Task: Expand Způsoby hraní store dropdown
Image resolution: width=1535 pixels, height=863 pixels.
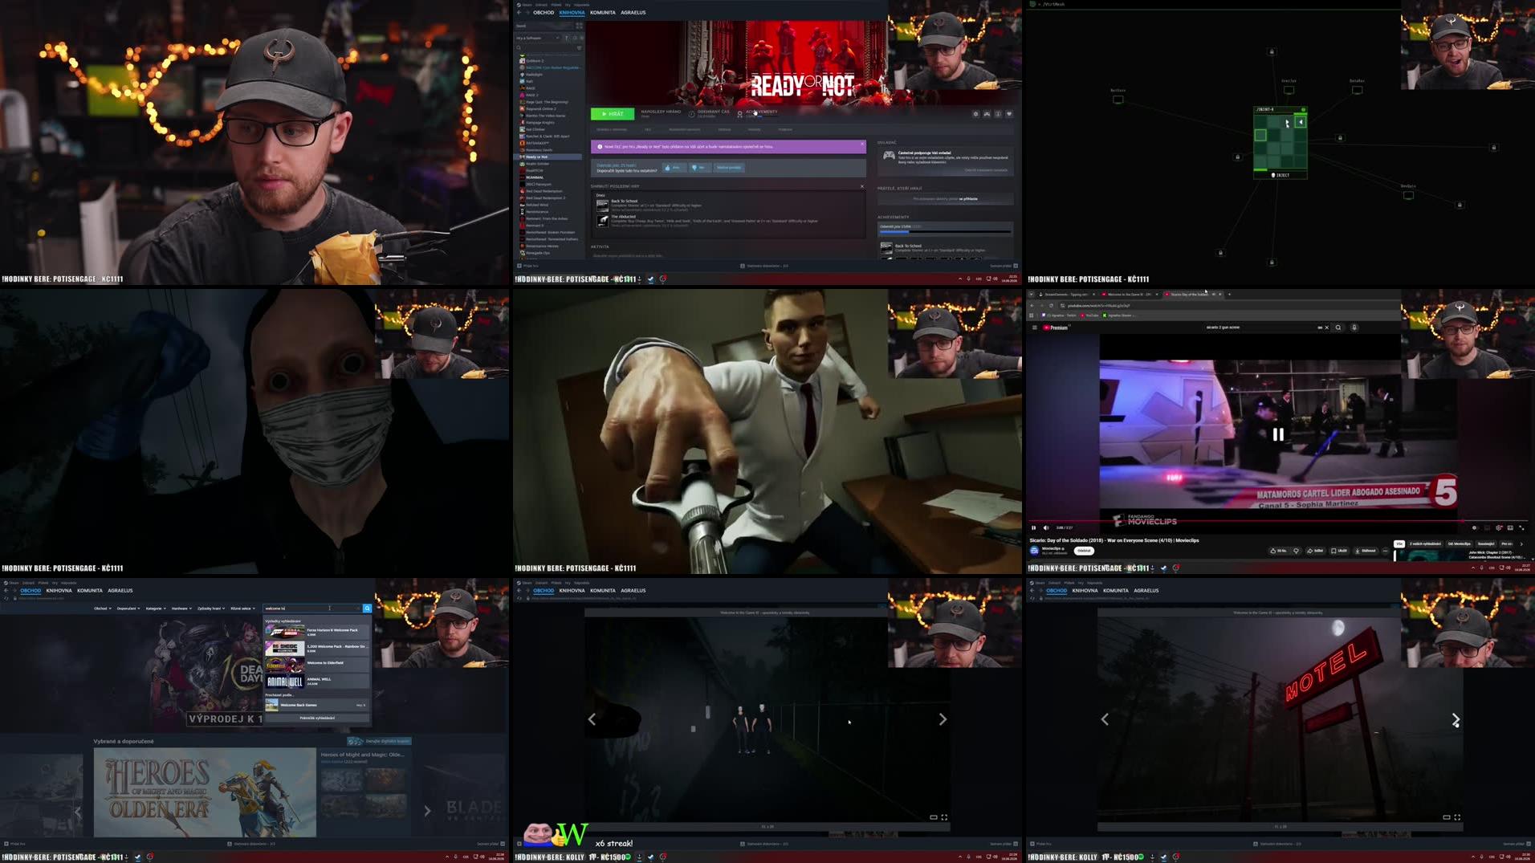Action: coord(210,609)
